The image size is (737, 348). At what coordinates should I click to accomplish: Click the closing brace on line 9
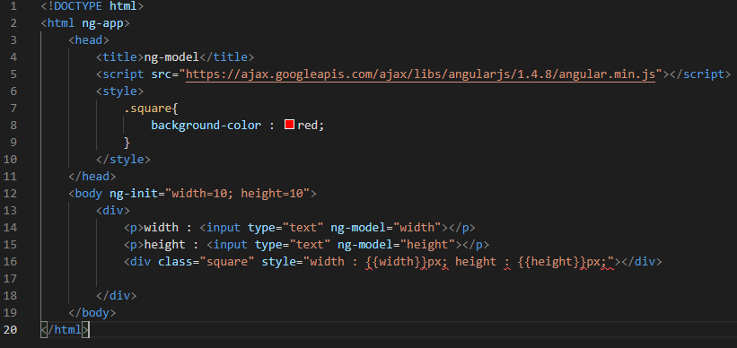coord(127,143)
